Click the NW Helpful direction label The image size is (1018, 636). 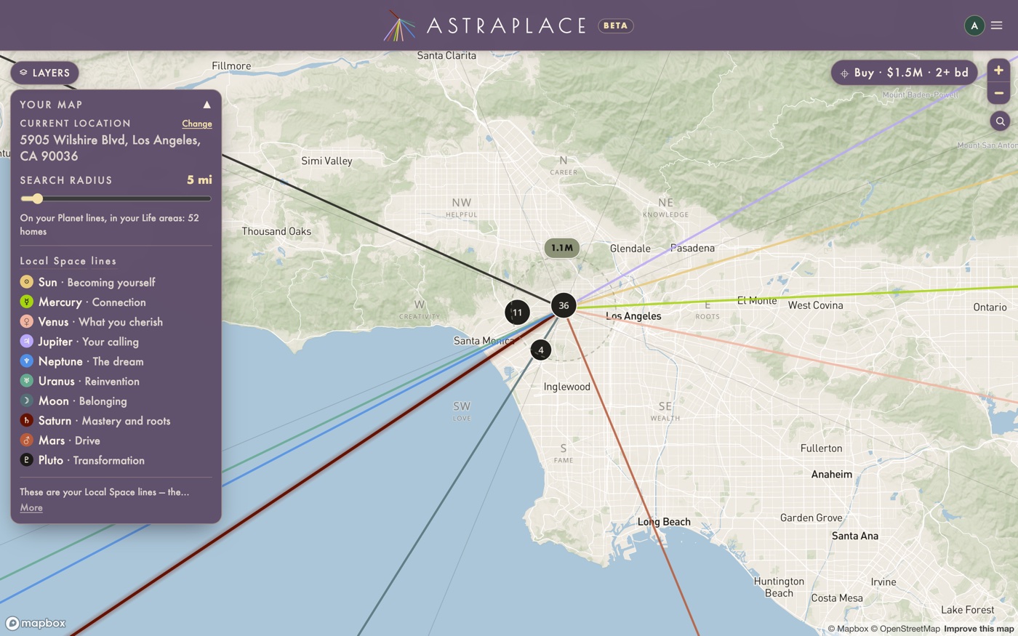[461, 207]
